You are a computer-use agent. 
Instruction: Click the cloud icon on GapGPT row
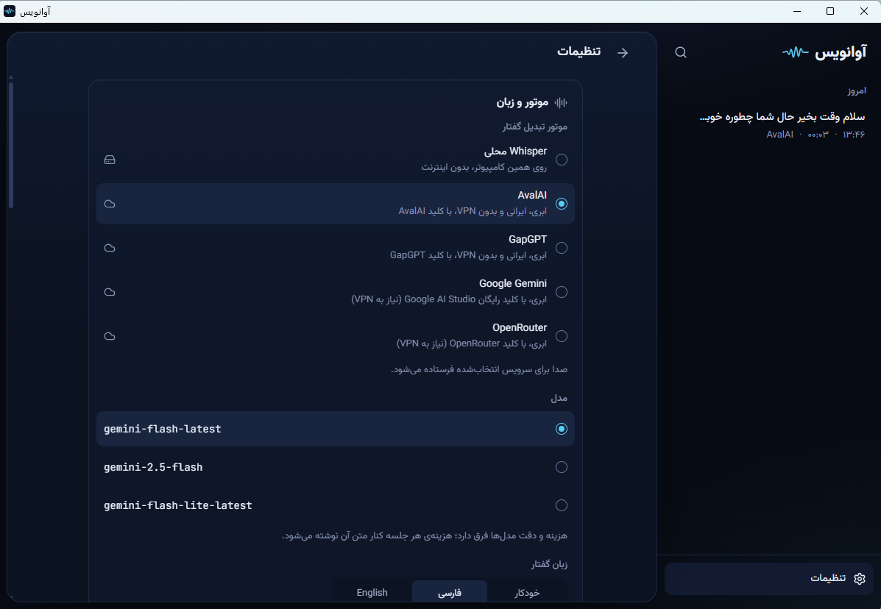(x=110, y=248)
